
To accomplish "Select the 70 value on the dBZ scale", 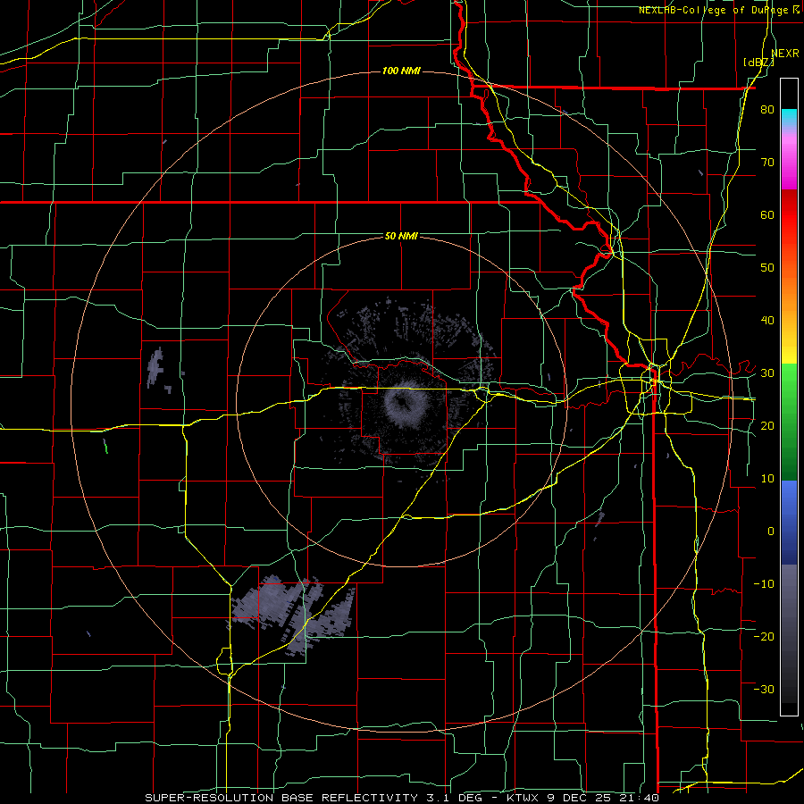I will (767, 163).
